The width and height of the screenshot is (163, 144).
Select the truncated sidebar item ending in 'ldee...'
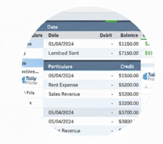32,72
